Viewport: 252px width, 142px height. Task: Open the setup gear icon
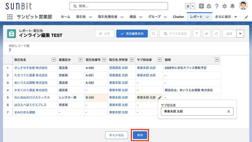click(x=225, y=6)
